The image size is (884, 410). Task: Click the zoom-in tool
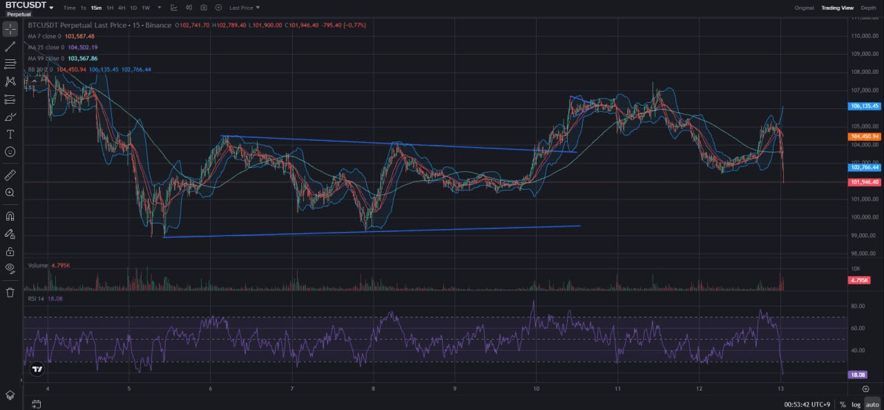10,192
